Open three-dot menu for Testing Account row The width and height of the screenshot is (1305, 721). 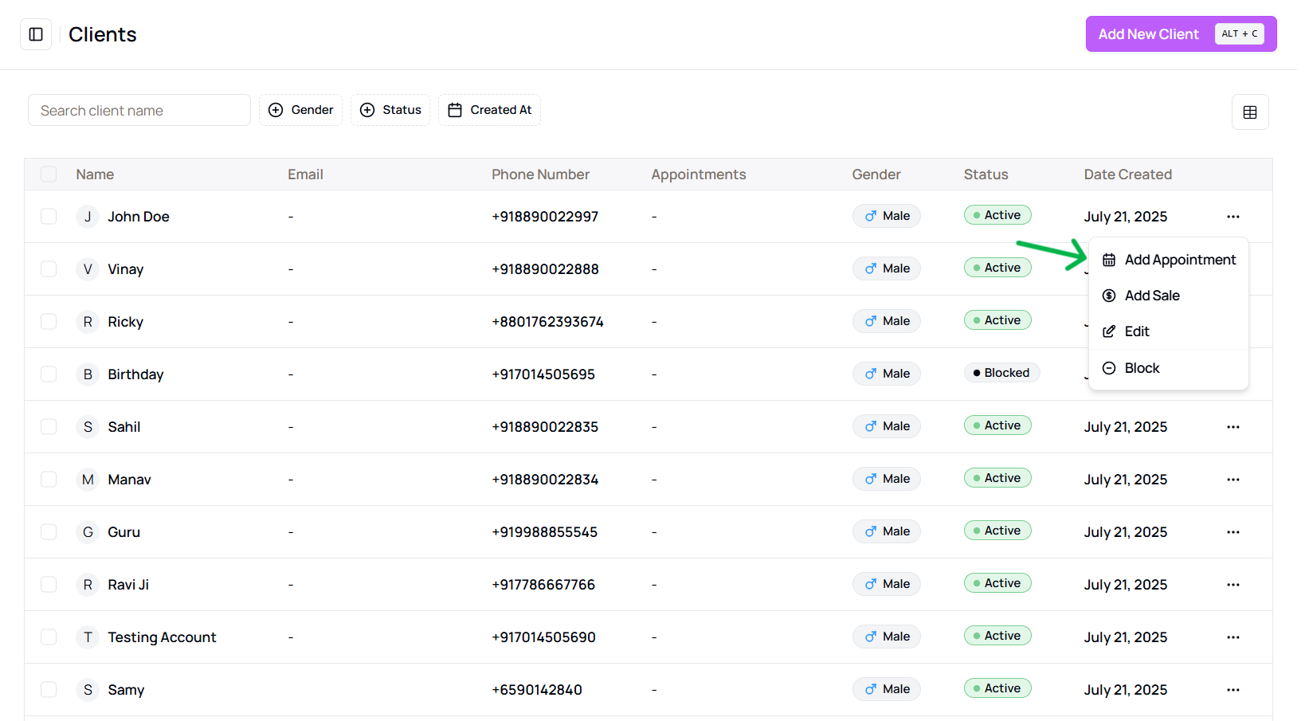click(1233, 637)
